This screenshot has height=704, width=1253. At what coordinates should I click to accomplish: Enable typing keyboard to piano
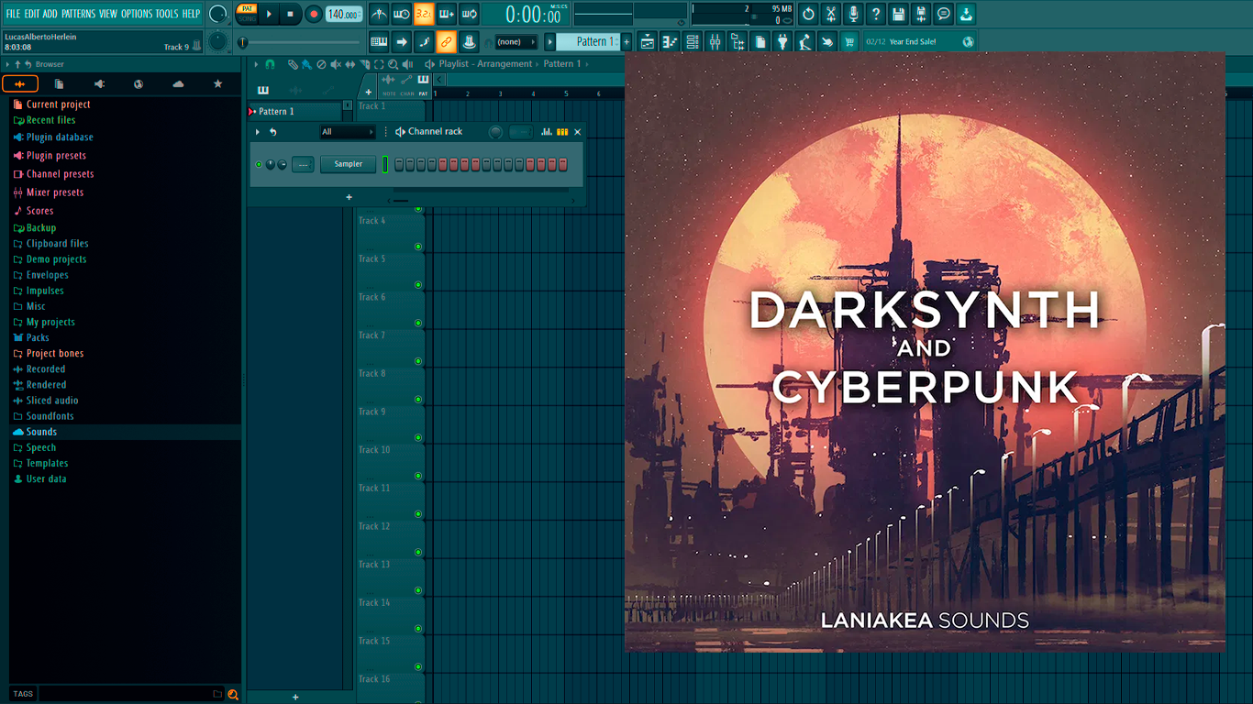coord(379,41)
